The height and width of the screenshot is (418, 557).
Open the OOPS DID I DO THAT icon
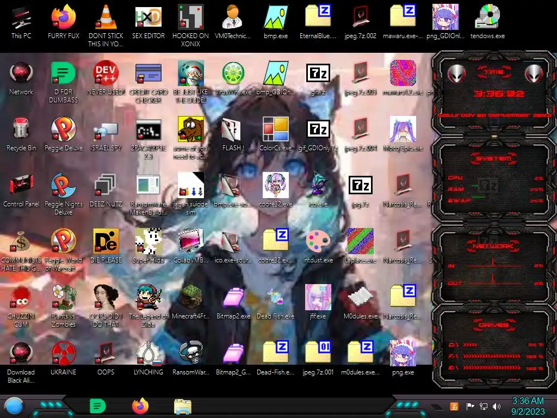point(106,306)
